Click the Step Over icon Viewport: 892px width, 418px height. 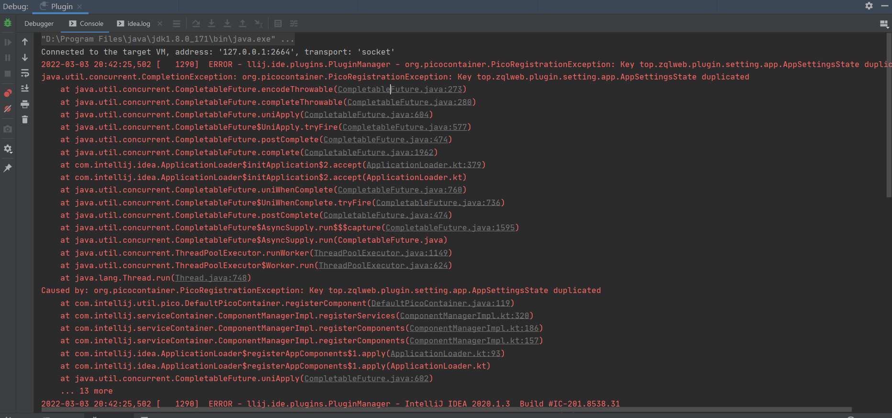pyautogui.click(x=196, y=23)
